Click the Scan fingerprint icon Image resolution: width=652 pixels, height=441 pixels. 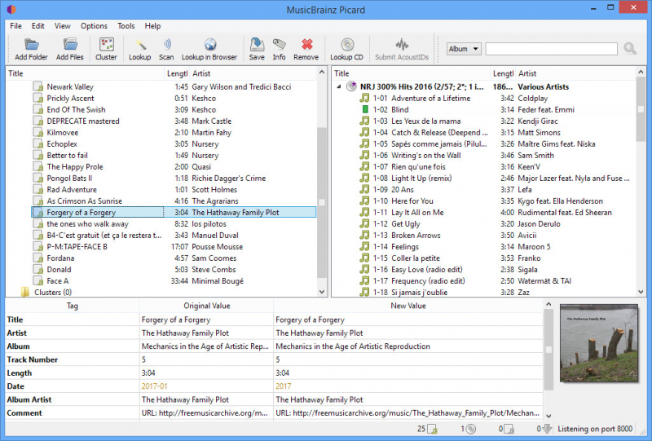click(167, 45)
